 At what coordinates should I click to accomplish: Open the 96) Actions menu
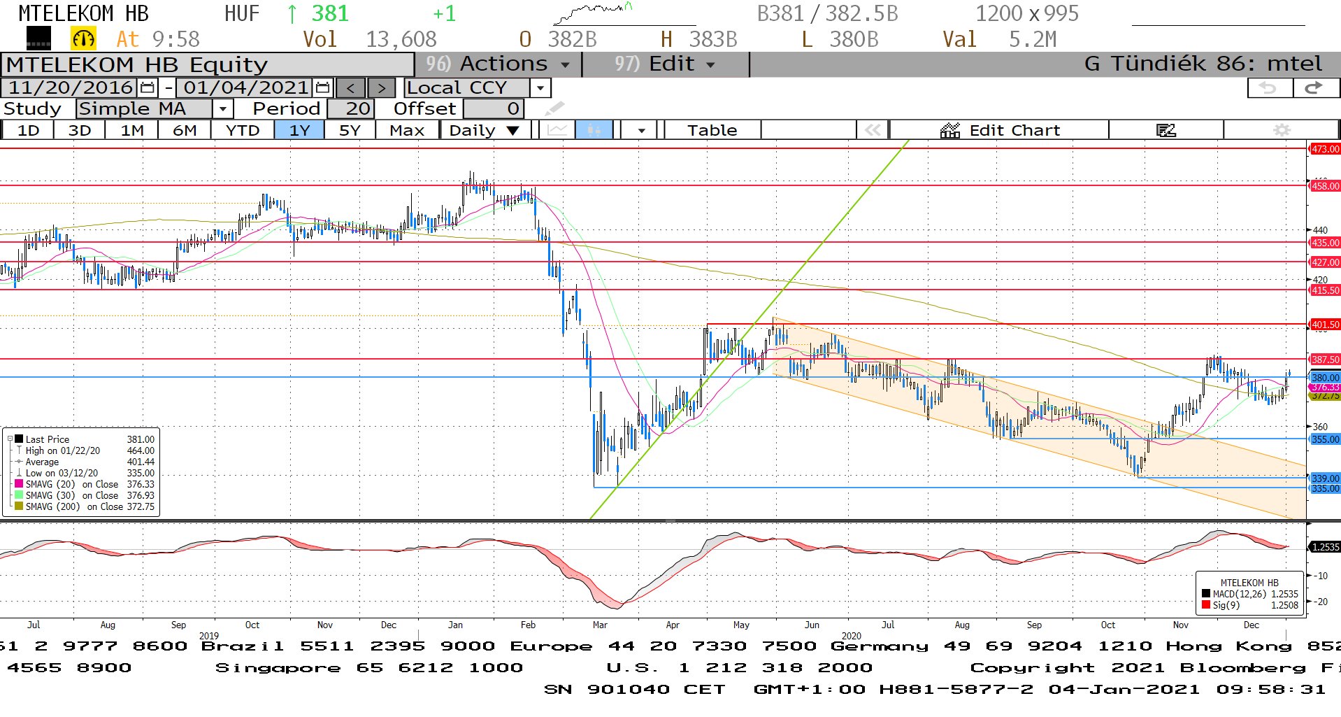(x=498, y=64)
